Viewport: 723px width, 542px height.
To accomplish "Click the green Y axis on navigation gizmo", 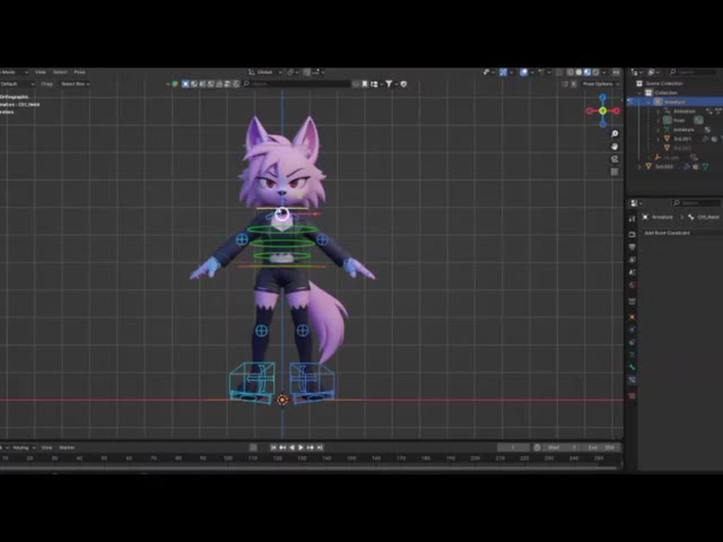I will tap(603, 111).
